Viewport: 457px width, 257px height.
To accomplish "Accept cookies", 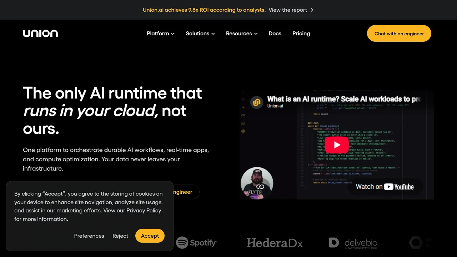I will [150, 236].
